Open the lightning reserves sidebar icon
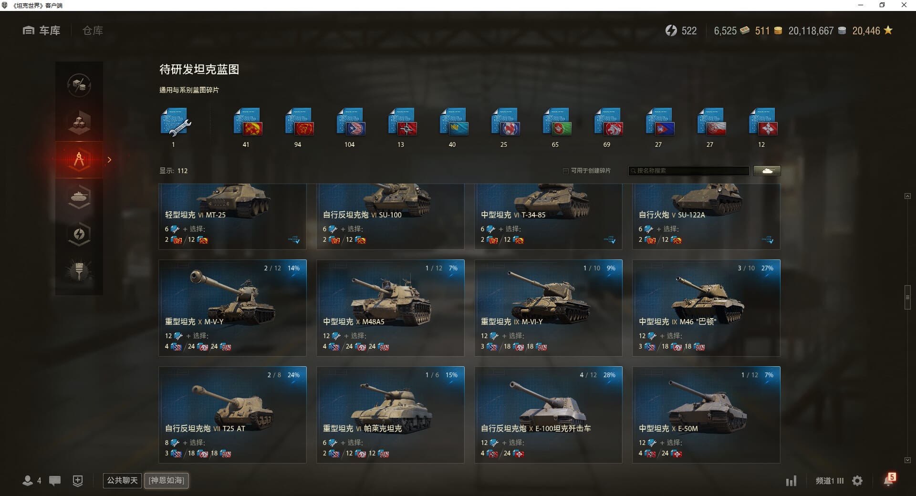The width and height of the screenshot is (916, 496). coord(79,234)
